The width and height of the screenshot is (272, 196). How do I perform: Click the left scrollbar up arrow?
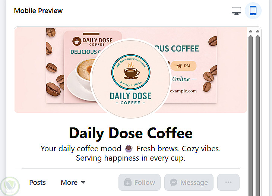tap(251, 31)
